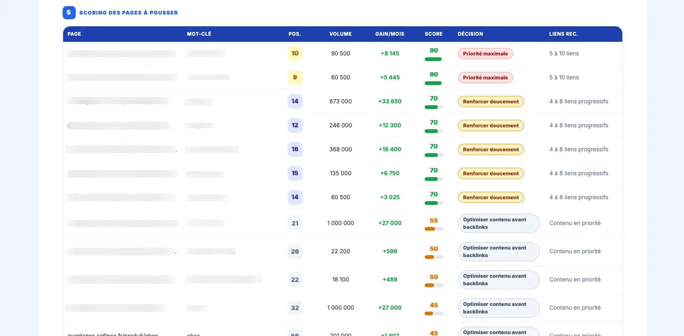Click 'Renforcer doucement' badge in the +12 300 row
The height and width of the screenshot is (336, 684).
coord(491,125)
